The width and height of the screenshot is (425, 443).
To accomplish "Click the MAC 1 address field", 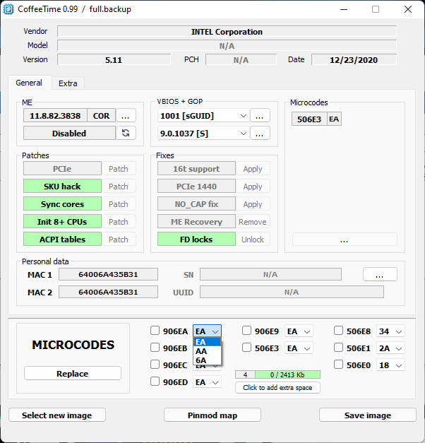I will (x=108, y=274).
